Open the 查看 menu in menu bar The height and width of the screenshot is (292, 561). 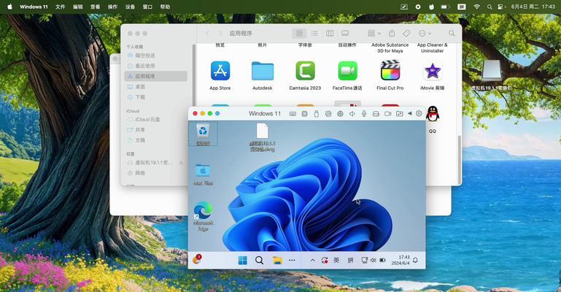tap(95, 7)
